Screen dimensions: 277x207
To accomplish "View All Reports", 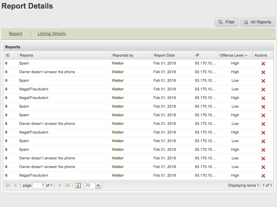I will click(x=258, y=22).
